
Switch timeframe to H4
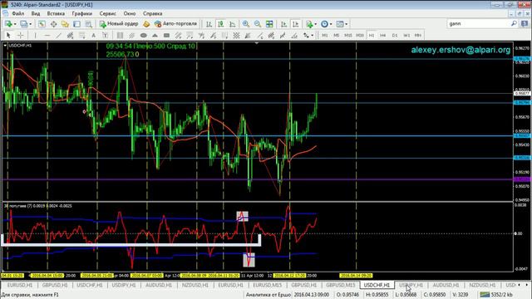382,35
